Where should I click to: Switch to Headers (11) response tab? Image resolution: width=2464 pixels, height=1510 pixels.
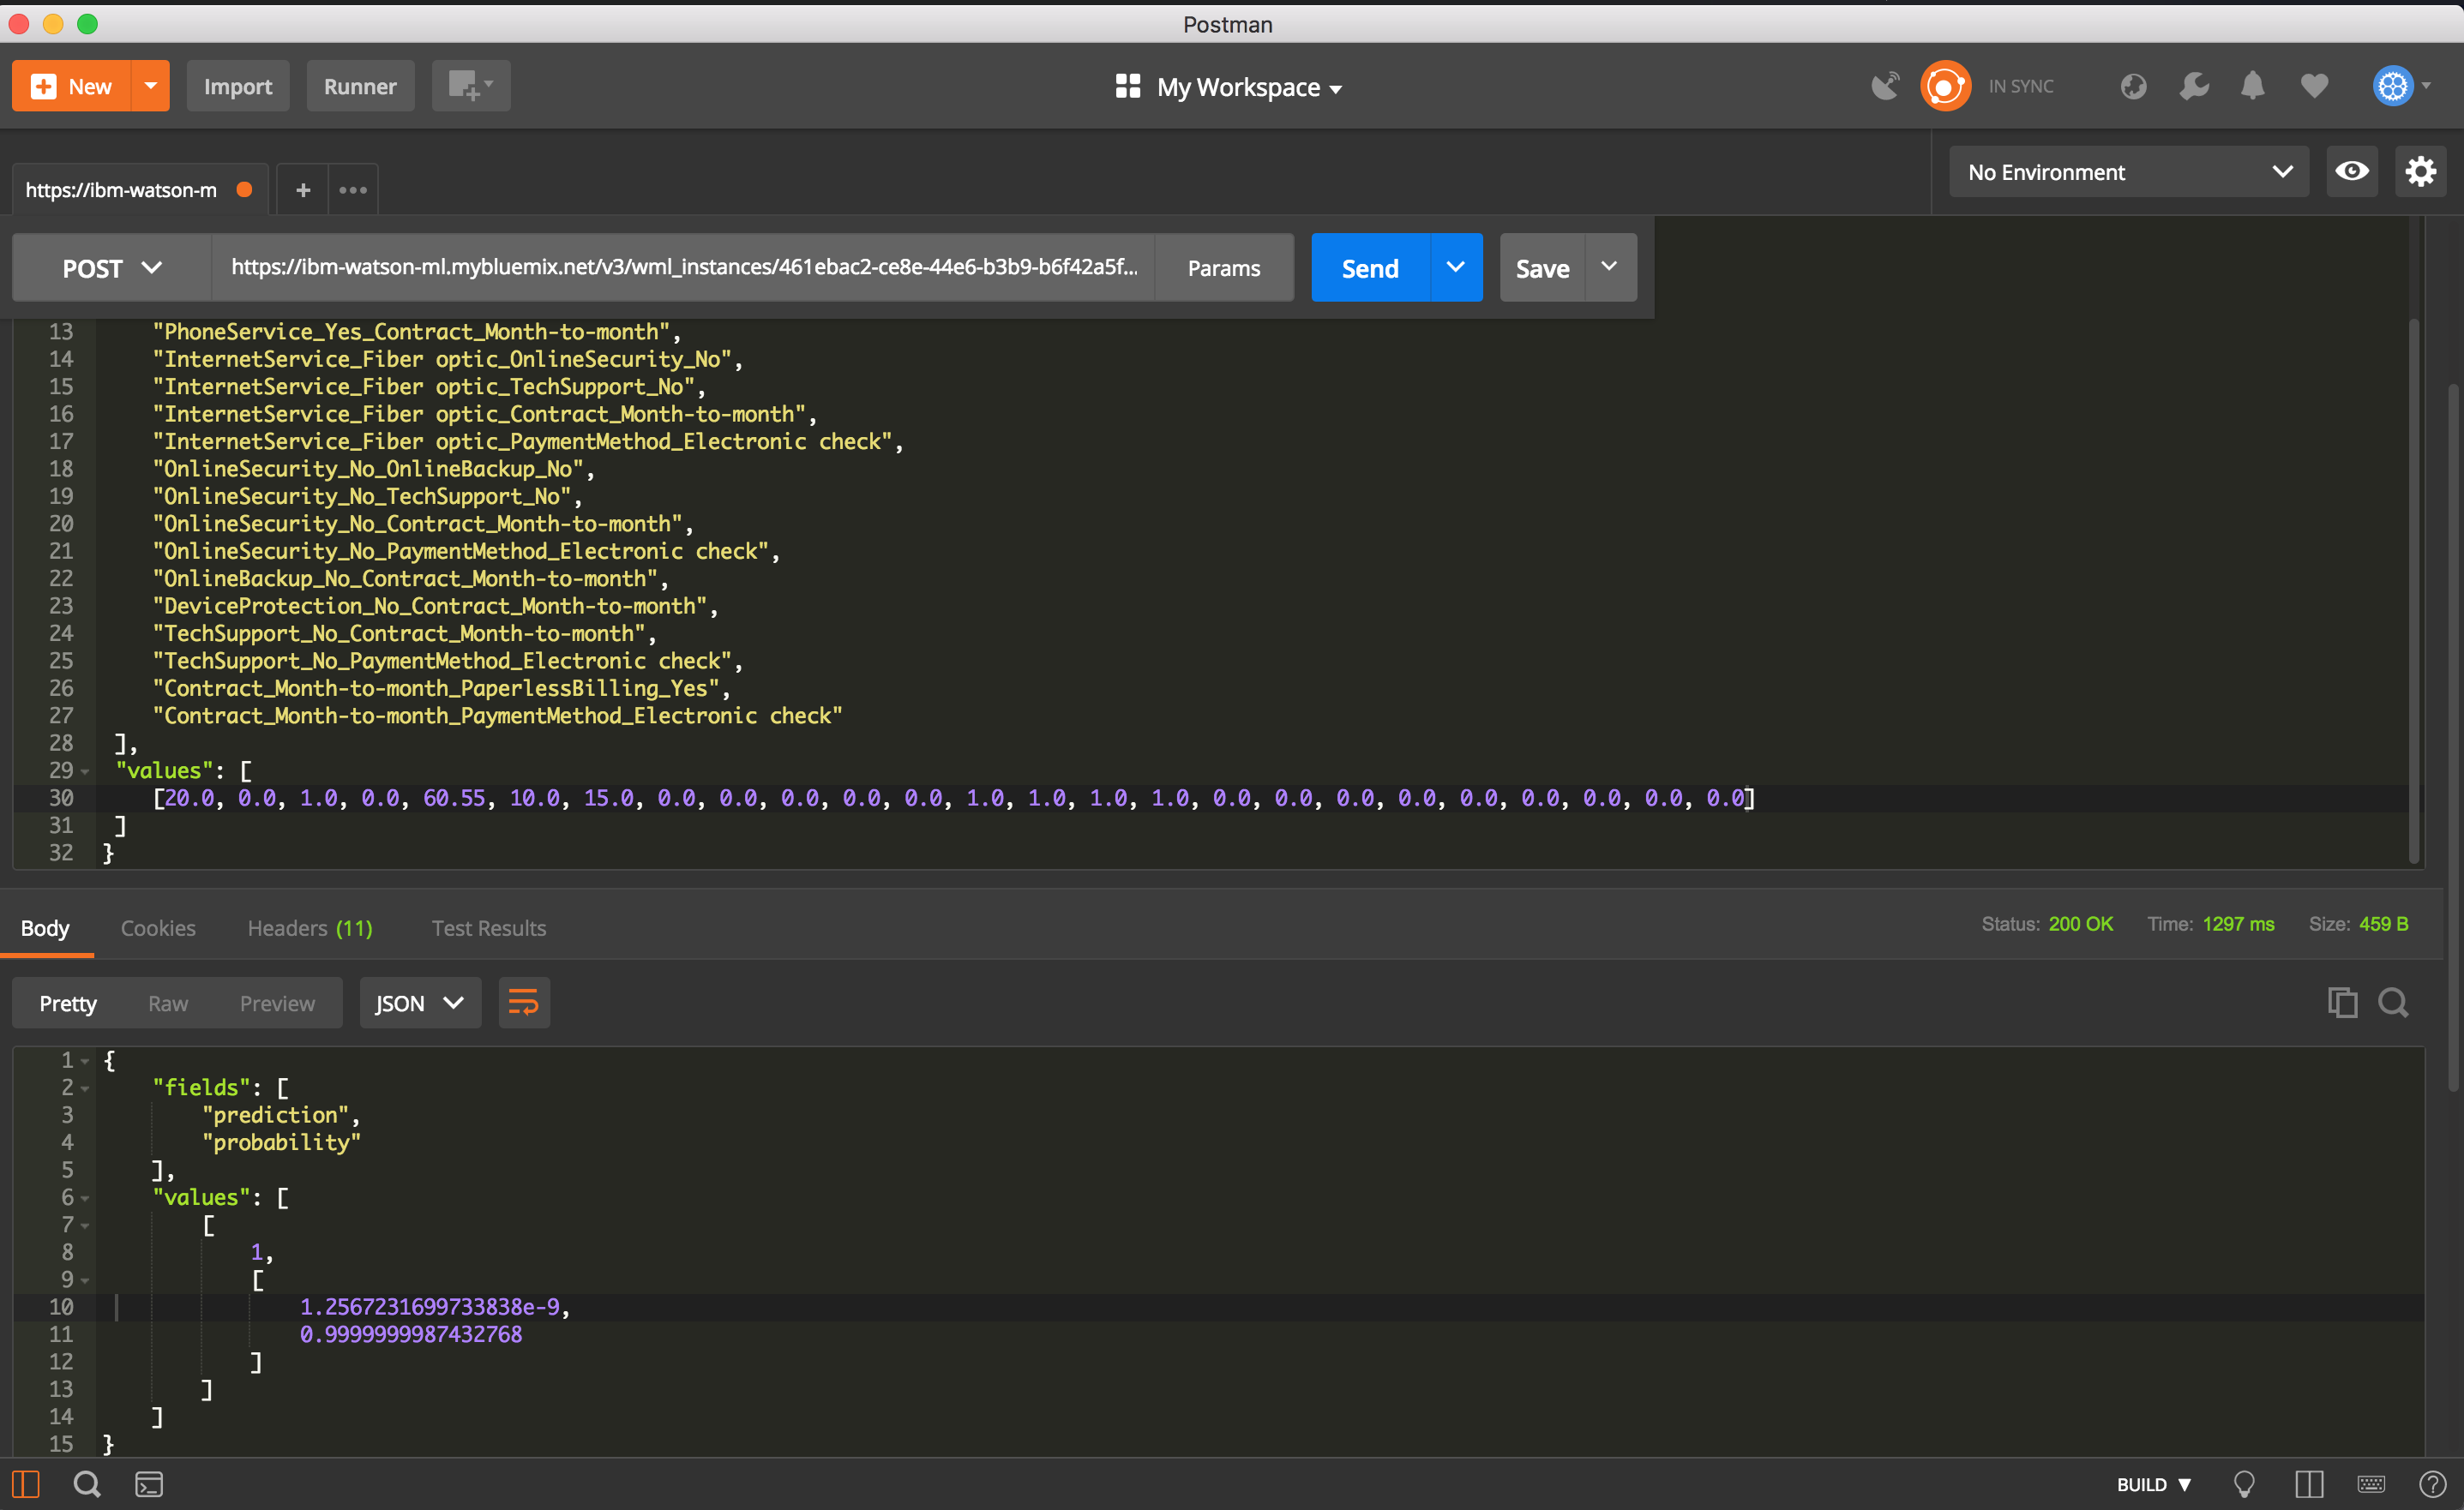click(310, 928)
